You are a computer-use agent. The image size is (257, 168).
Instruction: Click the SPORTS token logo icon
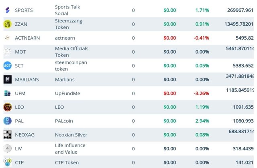tap(8, 10)
